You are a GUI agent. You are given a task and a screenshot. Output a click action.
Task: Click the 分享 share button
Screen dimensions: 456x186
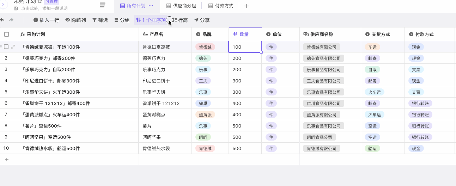point(202,20)
